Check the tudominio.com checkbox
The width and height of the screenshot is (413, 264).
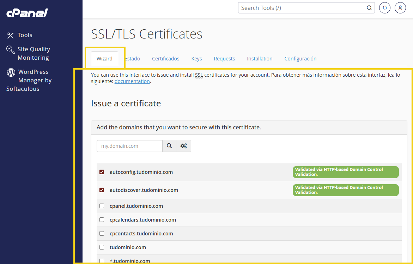pyautogui.click(x=102, y=247)
